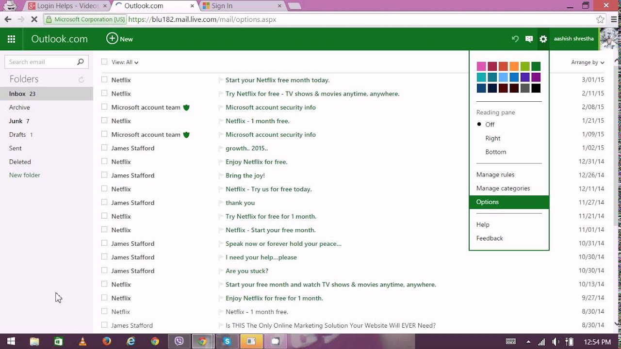Open 'Speak now or forever hold your peace...' email
The width and height of the screenshot is (621, 349).
(x=283, y=243)
